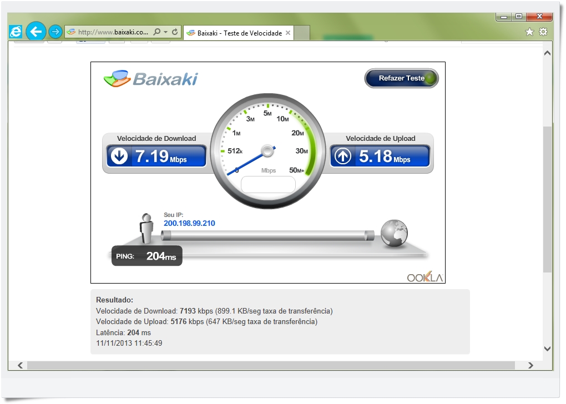Click the search magnifier in address bar
Screen dimensions: 566x404
(x=156, y=32)
